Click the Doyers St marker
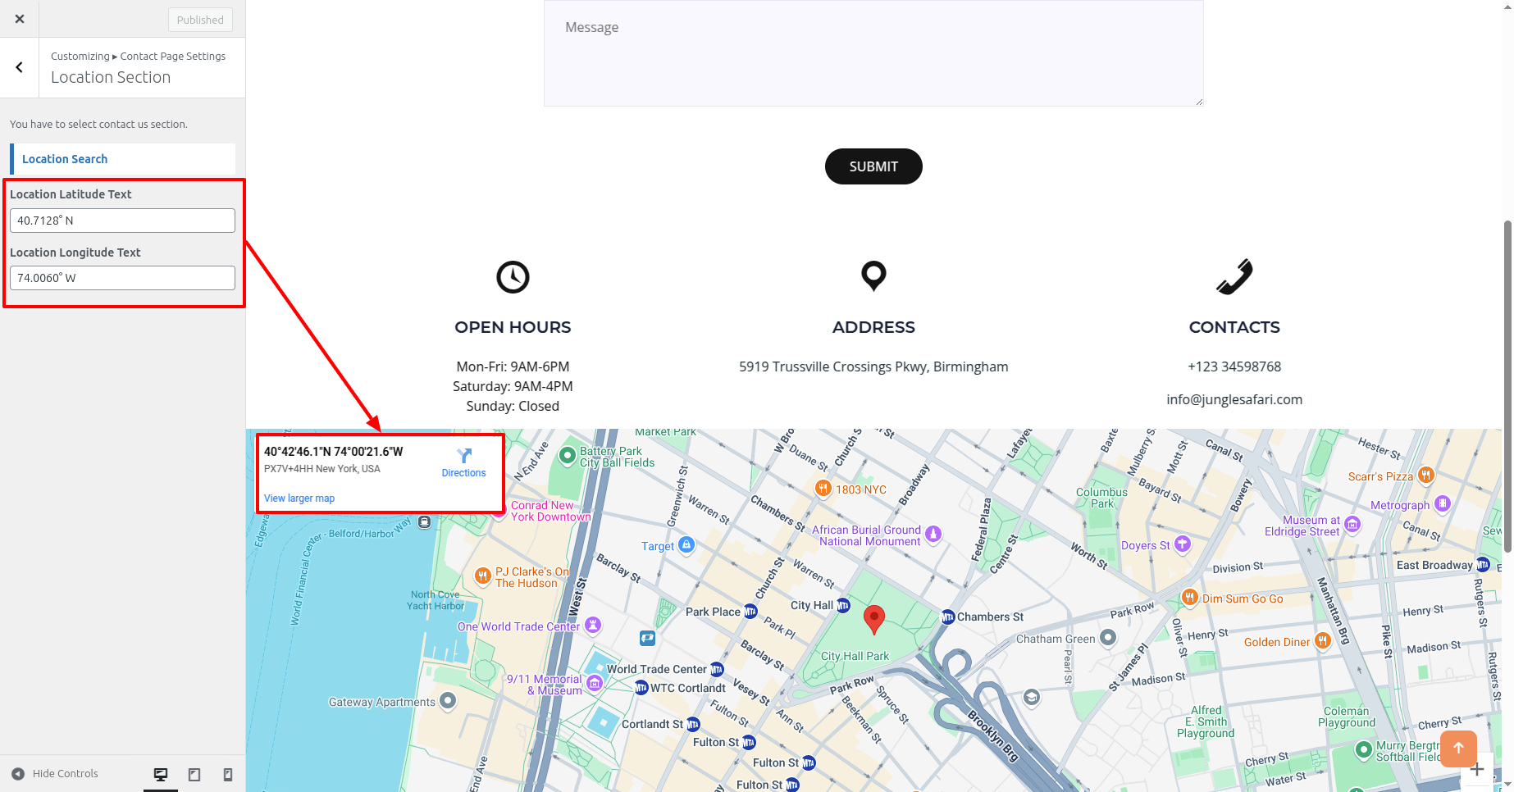This screenshot has height=792, width=1514. [1182, 544]
